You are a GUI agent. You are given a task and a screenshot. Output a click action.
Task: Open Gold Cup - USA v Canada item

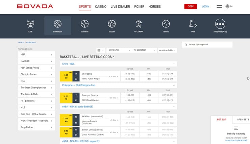pyautogui.click(x=36, y=114)
